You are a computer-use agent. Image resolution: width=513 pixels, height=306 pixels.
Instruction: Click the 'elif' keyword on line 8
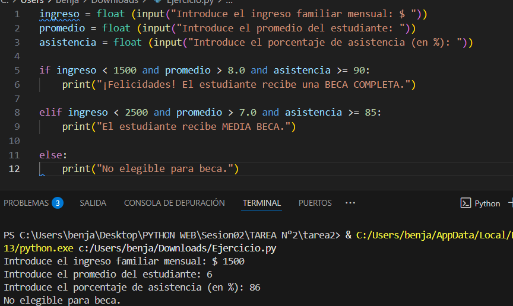(x=50, y=113)
